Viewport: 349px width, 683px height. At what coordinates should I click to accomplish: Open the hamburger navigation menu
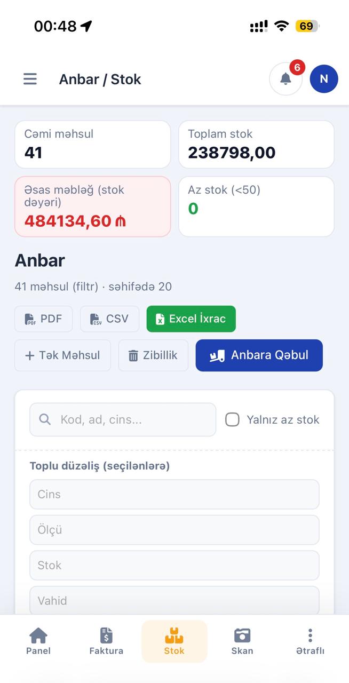(30, 78)
